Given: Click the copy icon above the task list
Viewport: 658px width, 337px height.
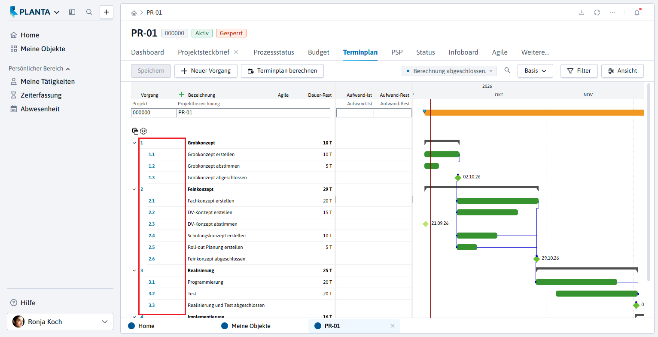Looking at the screenshot, I should click(x=135, y=131).
